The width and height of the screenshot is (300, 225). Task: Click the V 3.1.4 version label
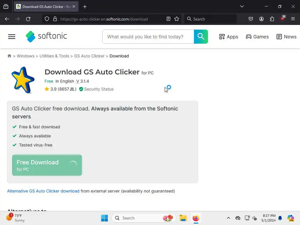coord(83,81)
